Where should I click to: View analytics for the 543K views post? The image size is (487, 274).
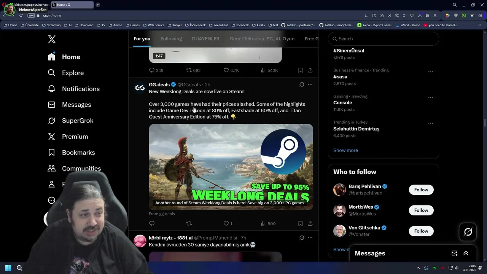point(269,70)
